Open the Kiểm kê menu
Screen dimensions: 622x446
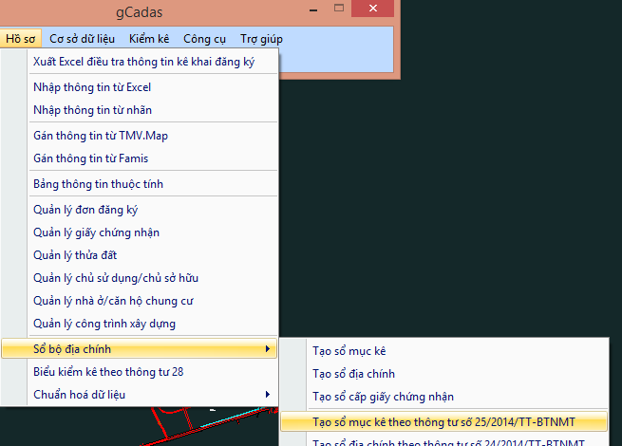coord(149,39)
